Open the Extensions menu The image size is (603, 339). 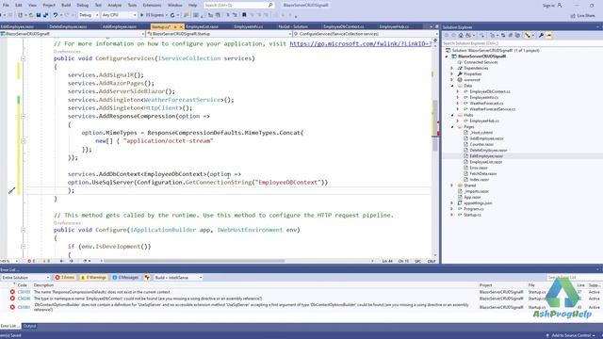[152, 6]
